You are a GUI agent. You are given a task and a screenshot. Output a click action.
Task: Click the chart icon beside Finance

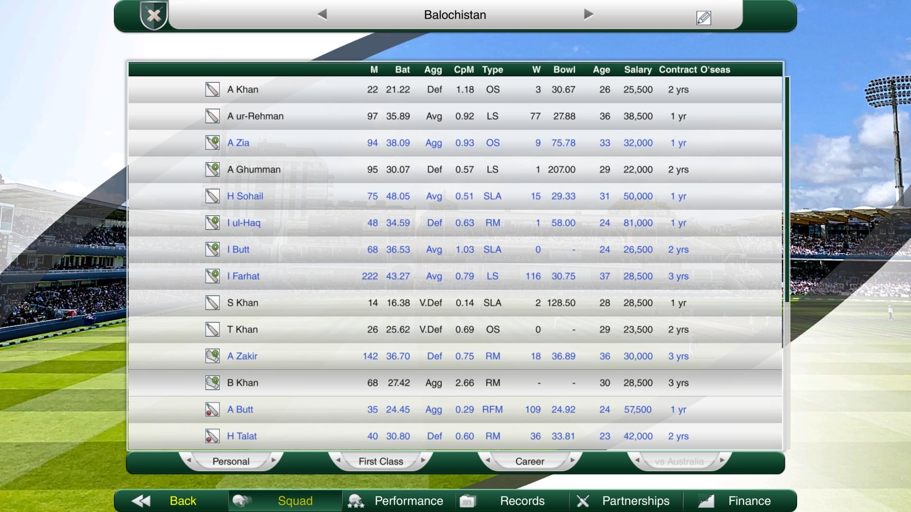tap(706, 501)
